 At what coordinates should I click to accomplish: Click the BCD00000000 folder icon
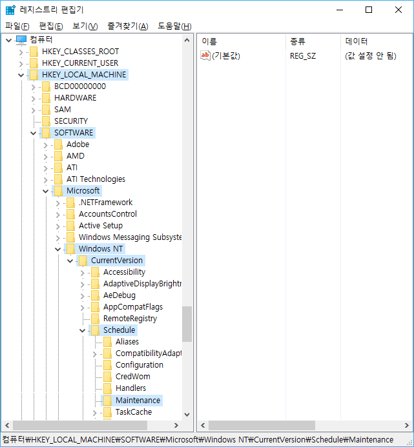46,86
